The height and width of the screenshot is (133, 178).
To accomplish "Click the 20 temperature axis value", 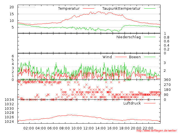I will [12, 7].
